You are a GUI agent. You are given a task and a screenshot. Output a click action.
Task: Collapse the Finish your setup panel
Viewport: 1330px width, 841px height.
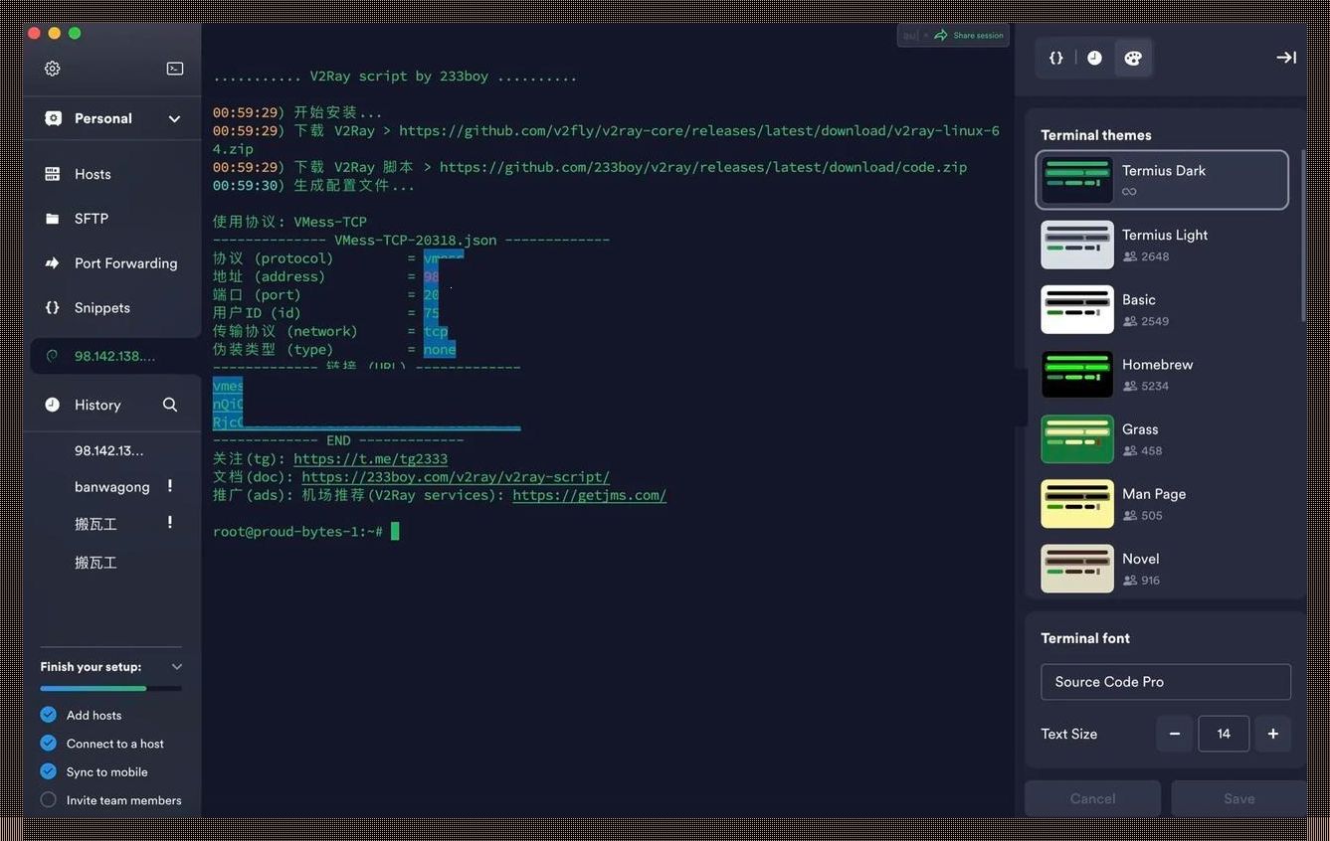click(177, 667)
